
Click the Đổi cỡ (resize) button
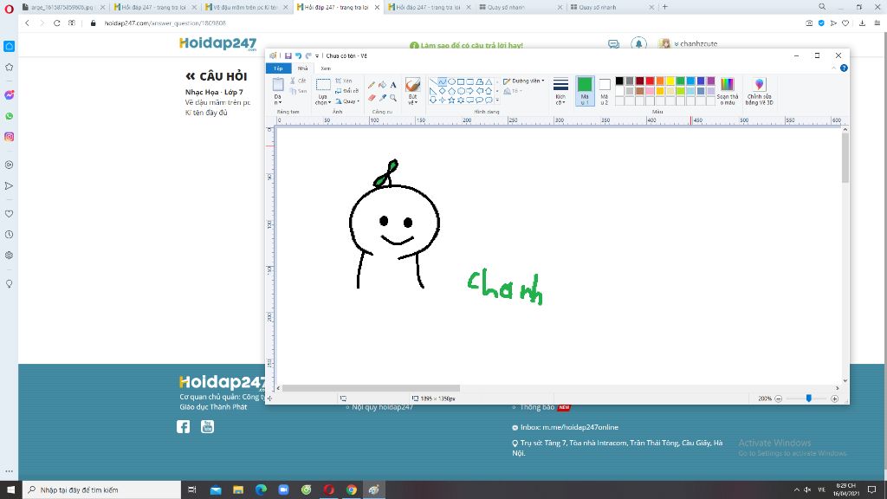(346, 90)
